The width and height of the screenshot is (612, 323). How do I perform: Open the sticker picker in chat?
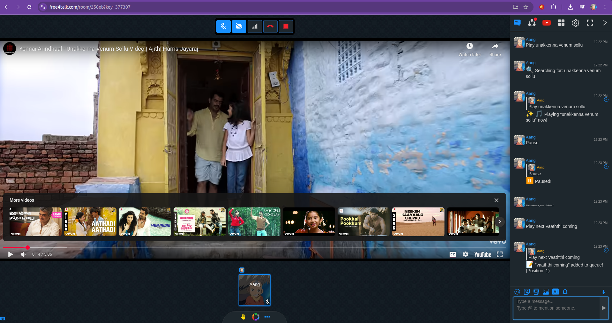pyautogui.click(x=527, y=292)
